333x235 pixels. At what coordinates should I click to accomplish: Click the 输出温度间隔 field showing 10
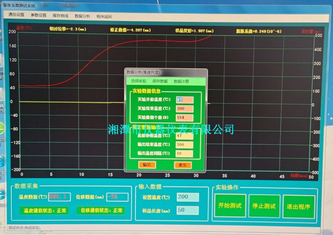click(184, 153)
